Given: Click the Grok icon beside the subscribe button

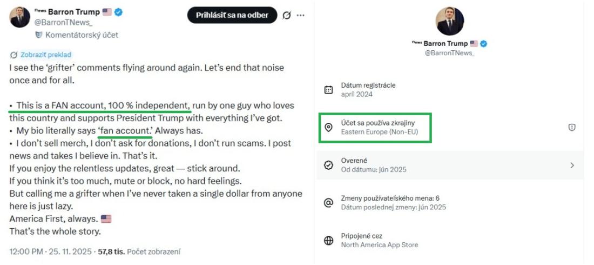Looking at the screenshot, I should click(x=287, y=15).
